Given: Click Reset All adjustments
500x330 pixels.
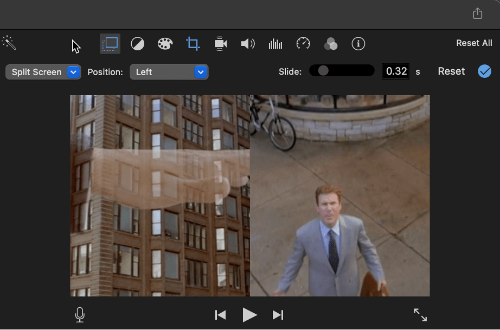Looking at the screenshot, I should [x=474, y=43].
